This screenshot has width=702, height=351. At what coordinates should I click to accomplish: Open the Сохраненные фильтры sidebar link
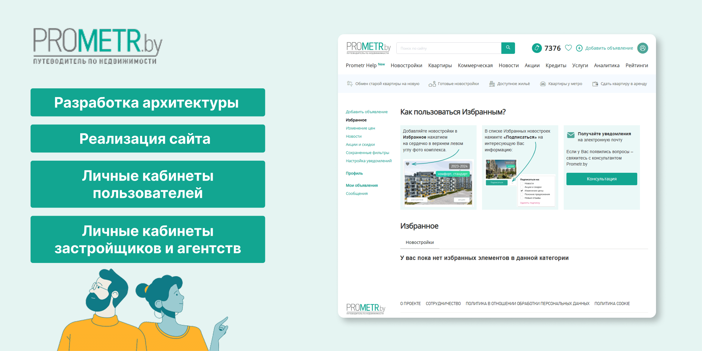367,153
